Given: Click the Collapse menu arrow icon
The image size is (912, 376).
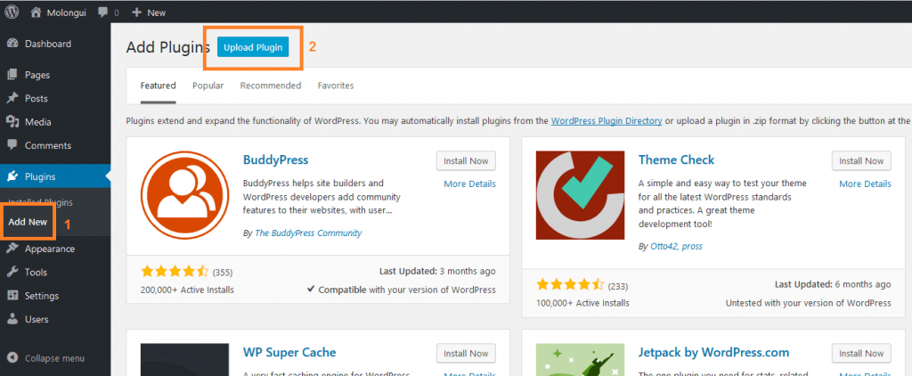Looking at the screenshot, I should click(x=12, y=358).
